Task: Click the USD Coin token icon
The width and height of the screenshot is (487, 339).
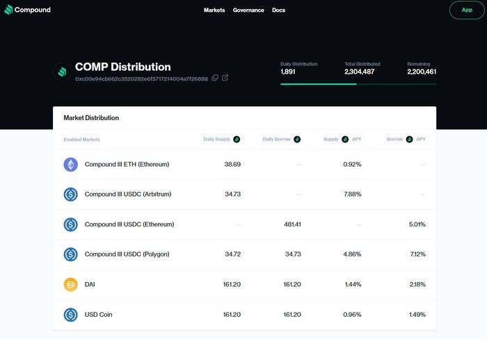Action: click(71, 315)
